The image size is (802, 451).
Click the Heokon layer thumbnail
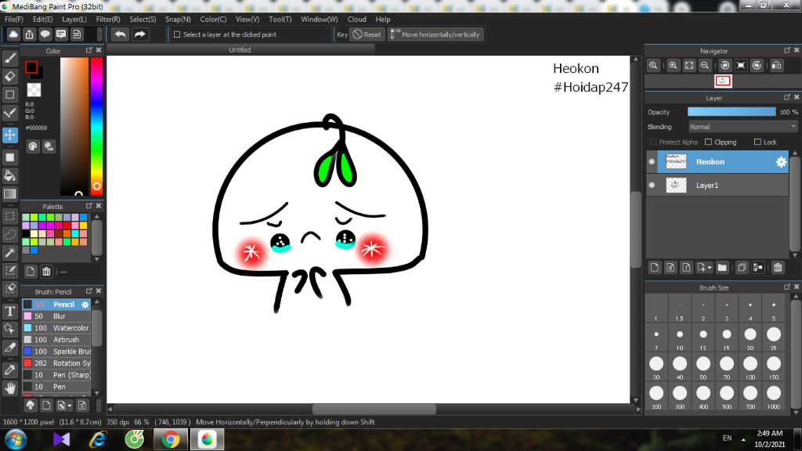676,161
